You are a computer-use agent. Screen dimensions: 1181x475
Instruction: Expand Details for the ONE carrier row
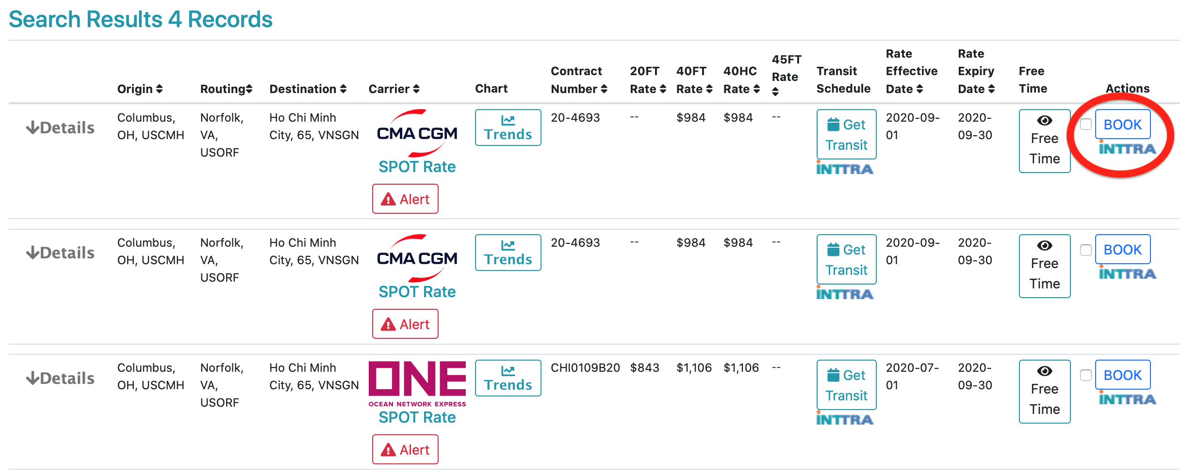point(60,378)
